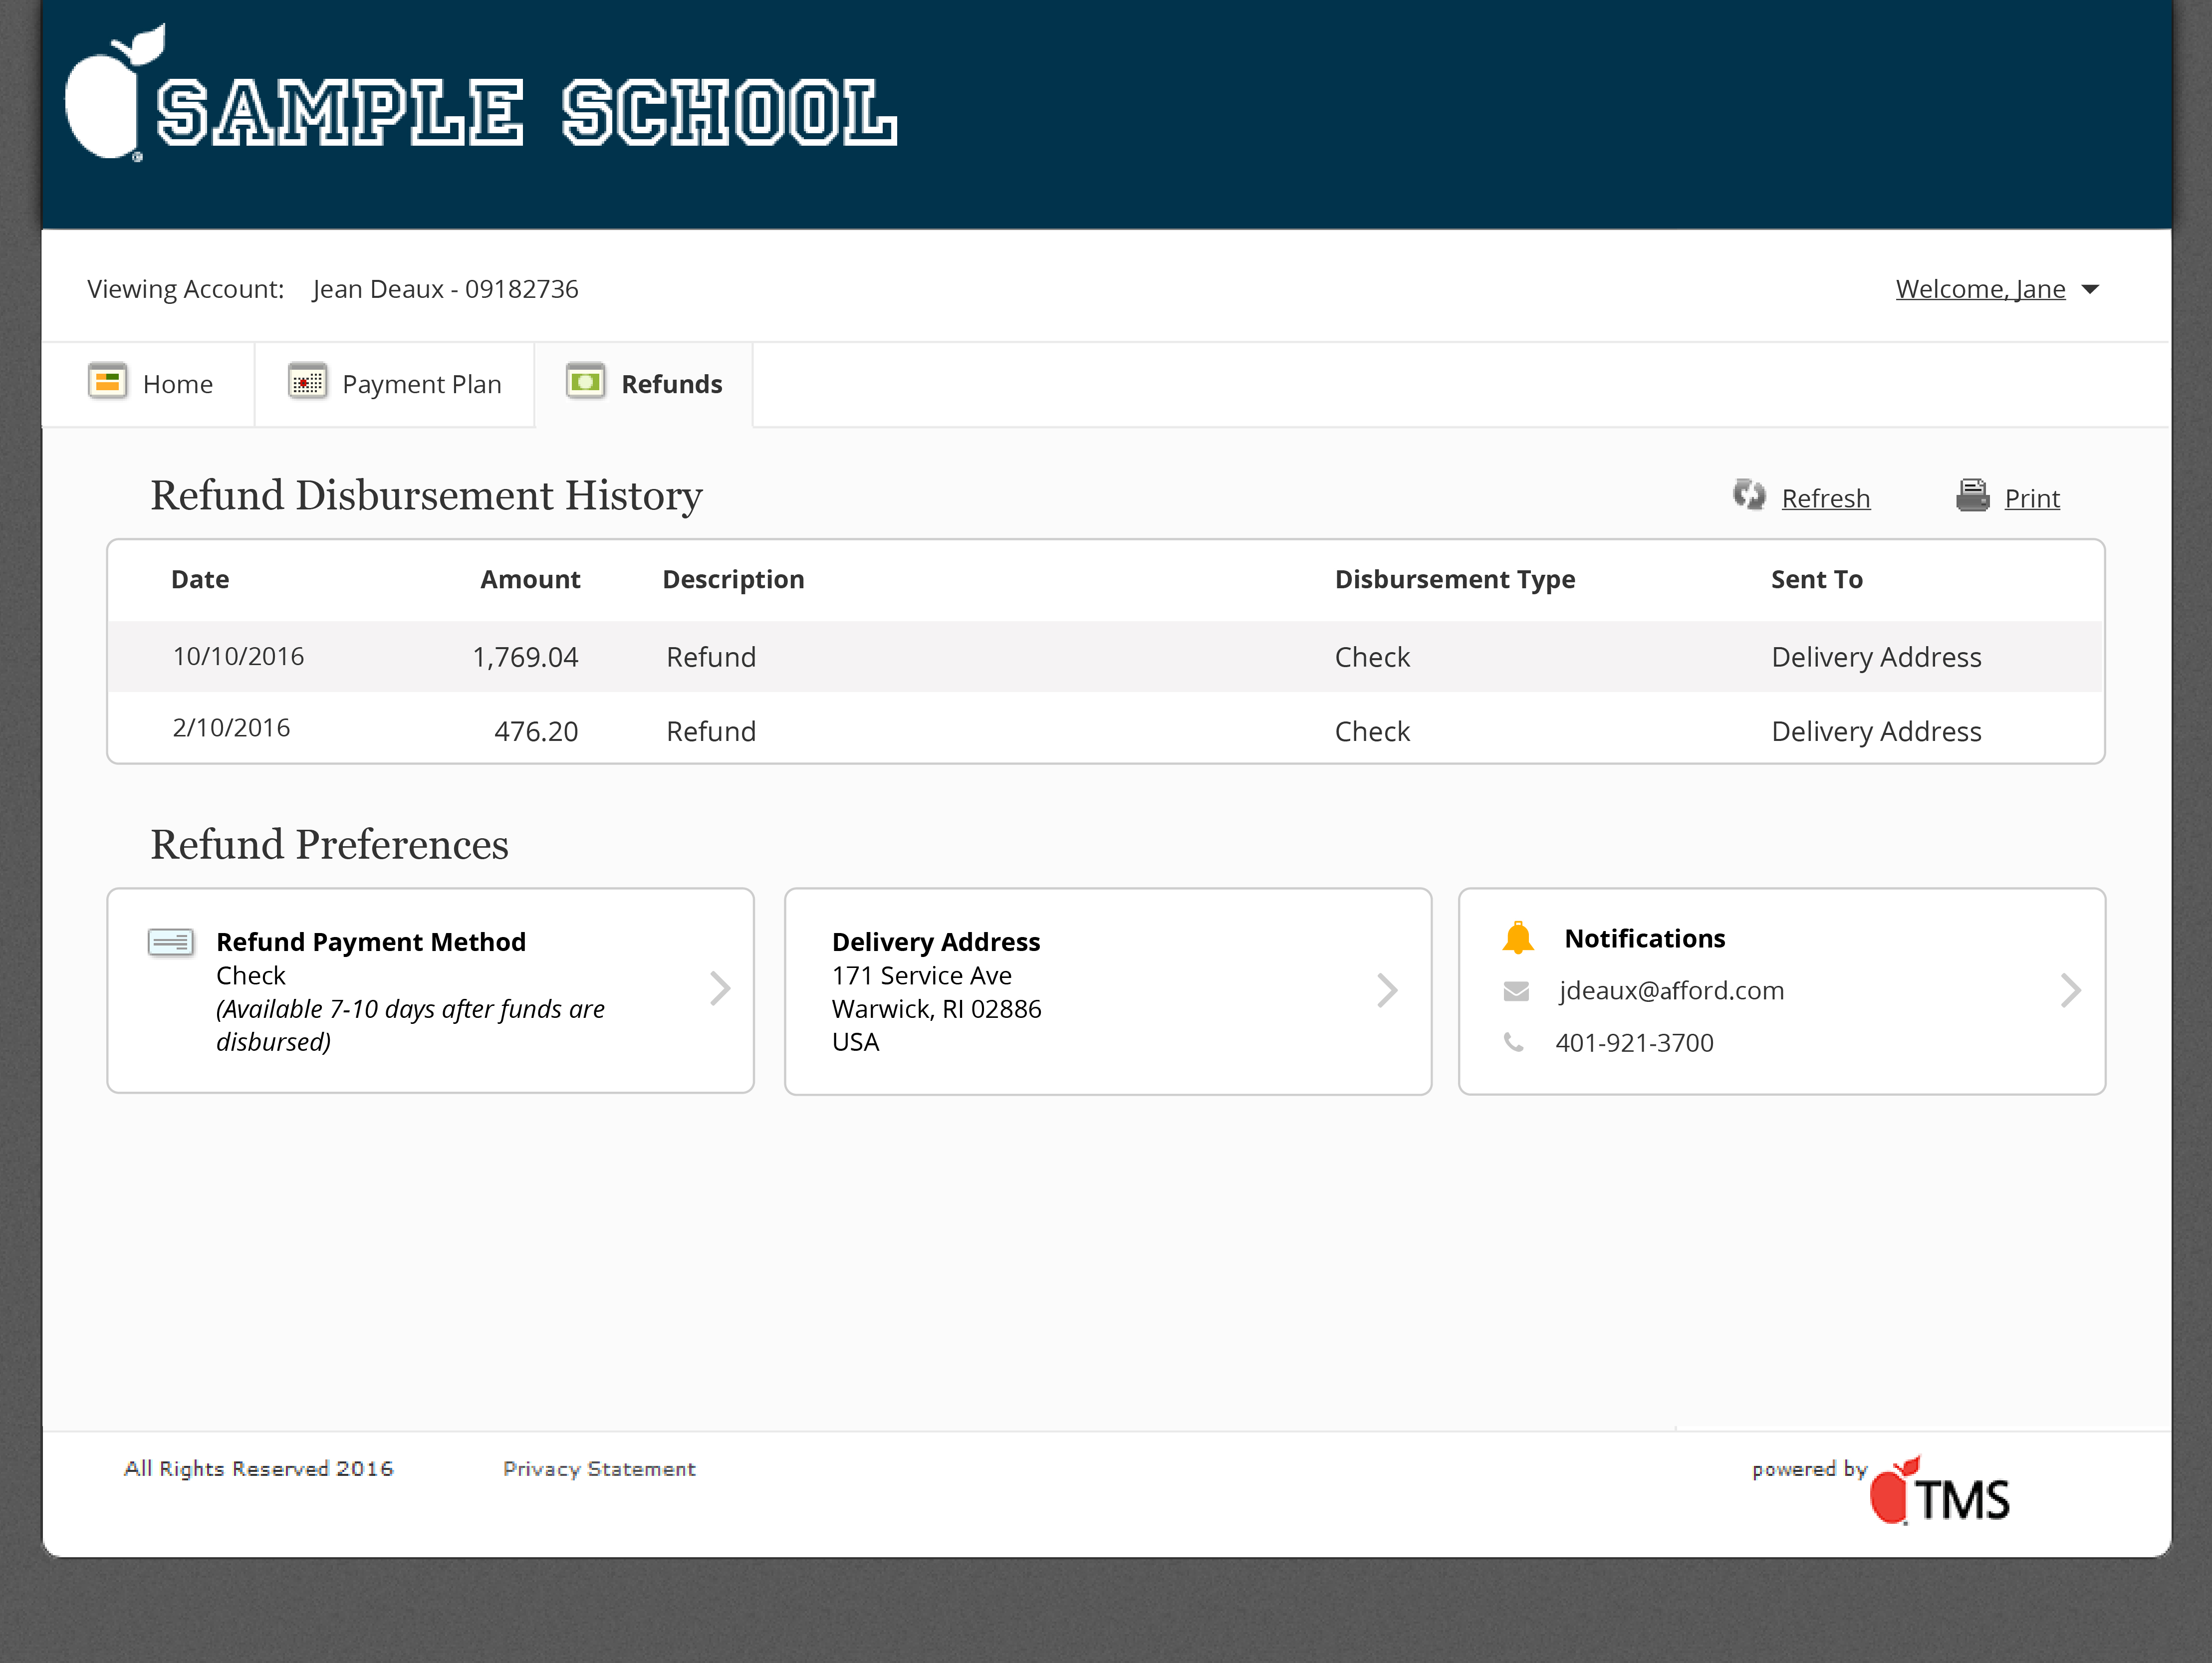
Task: Open the Privacy Statement link
Action: 599,1469
